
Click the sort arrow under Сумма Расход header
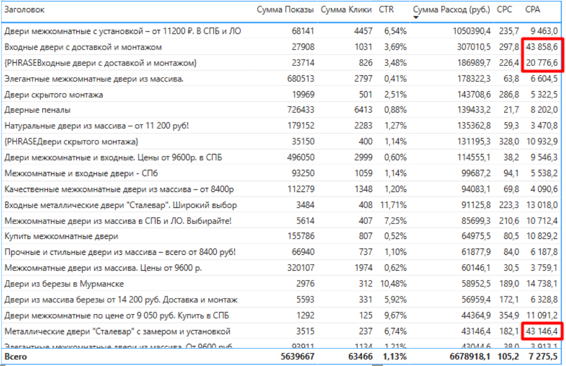tap(416, 17)
